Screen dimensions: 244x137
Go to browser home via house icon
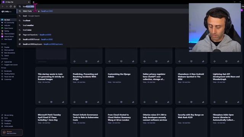click(14, 6)
